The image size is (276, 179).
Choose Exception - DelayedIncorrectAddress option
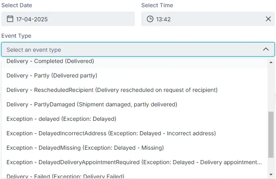point(111,133)
